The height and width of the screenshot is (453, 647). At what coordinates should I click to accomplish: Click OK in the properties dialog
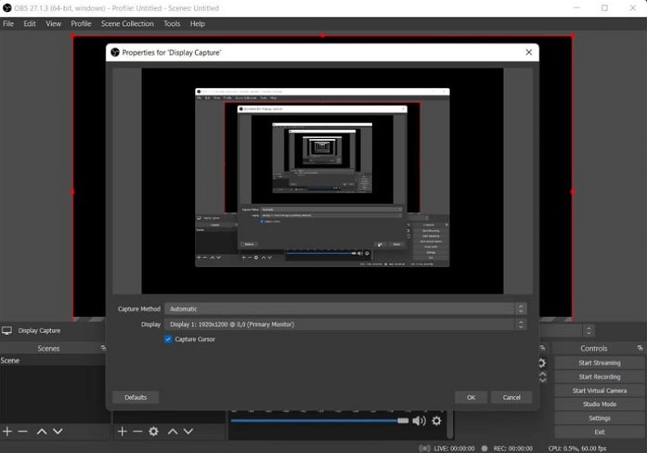click(471, 397)
